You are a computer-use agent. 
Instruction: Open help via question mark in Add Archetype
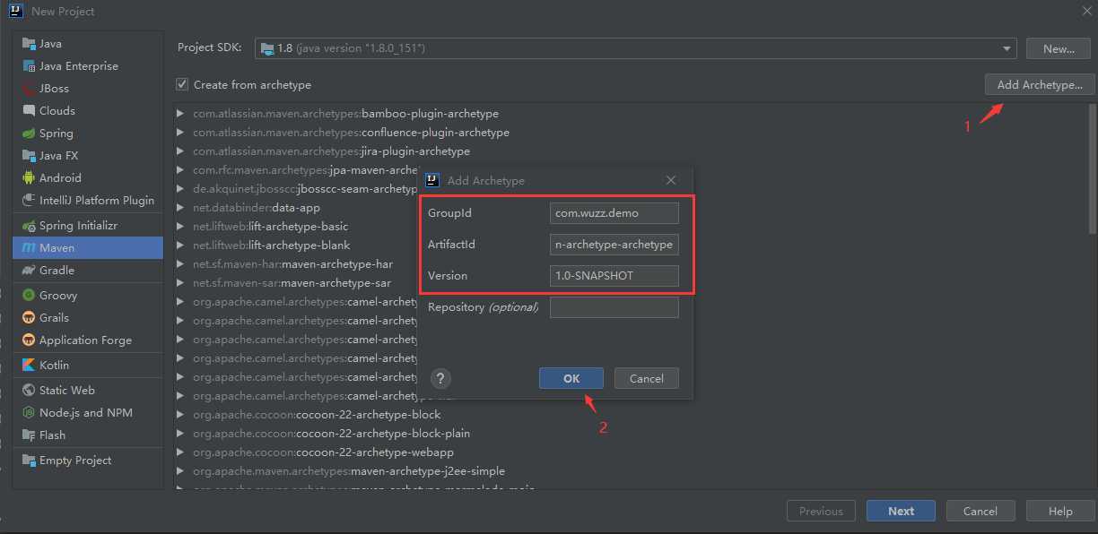coord(440,378)
